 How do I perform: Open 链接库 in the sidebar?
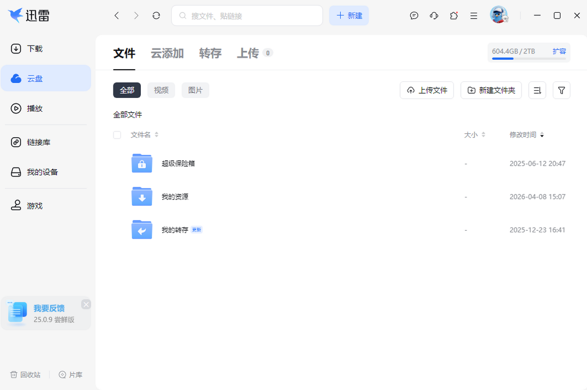pyautogui.click(x=45, y=142)
